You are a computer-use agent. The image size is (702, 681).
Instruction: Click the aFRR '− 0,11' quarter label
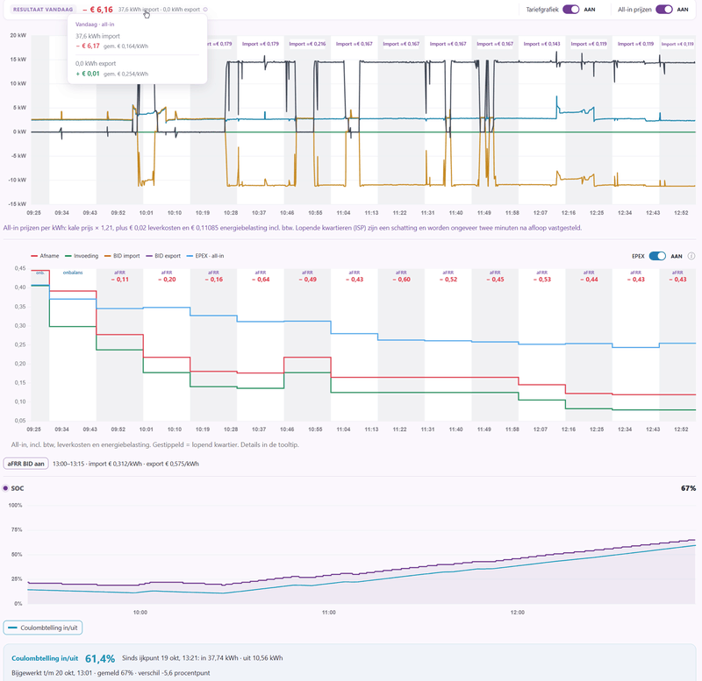coord(119,280)
